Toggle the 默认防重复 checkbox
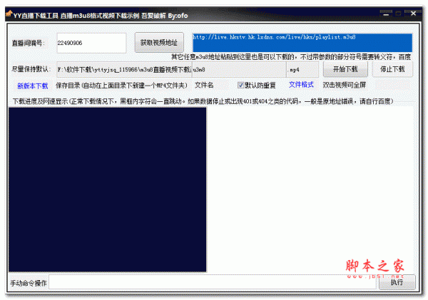The image size is (428, 300). pos(240,86)
